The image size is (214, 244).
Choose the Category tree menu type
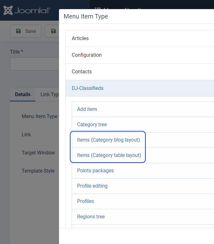point(143,125)
